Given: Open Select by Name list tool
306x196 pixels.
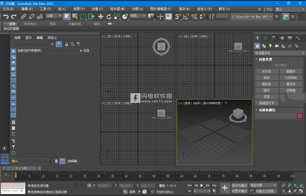Looking at the screenshot, I should pos(75,16).
